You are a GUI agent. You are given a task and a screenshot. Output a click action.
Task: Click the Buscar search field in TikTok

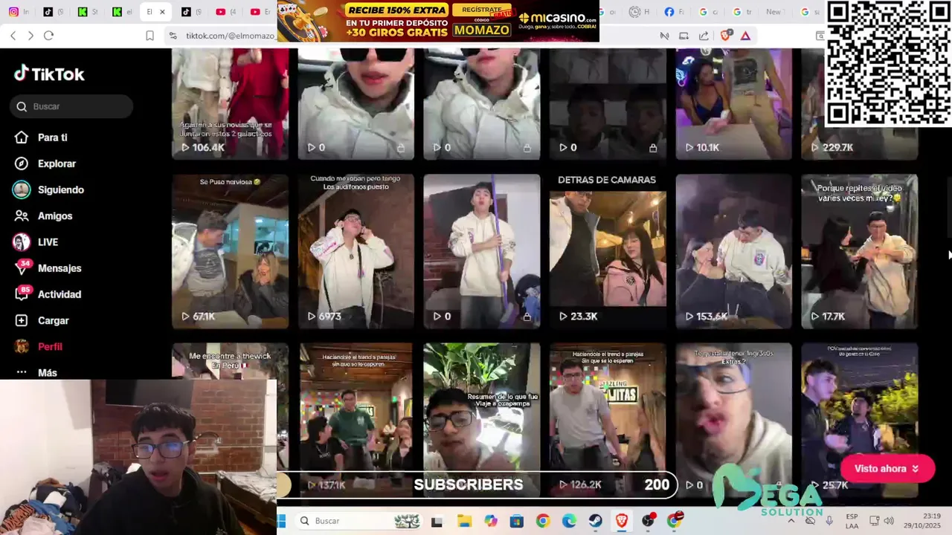[x=72, y=106]
